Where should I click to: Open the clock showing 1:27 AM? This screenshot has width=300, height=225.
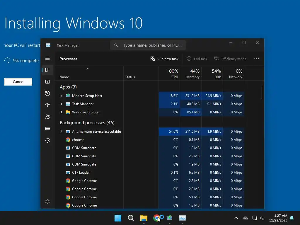point(278,218)
